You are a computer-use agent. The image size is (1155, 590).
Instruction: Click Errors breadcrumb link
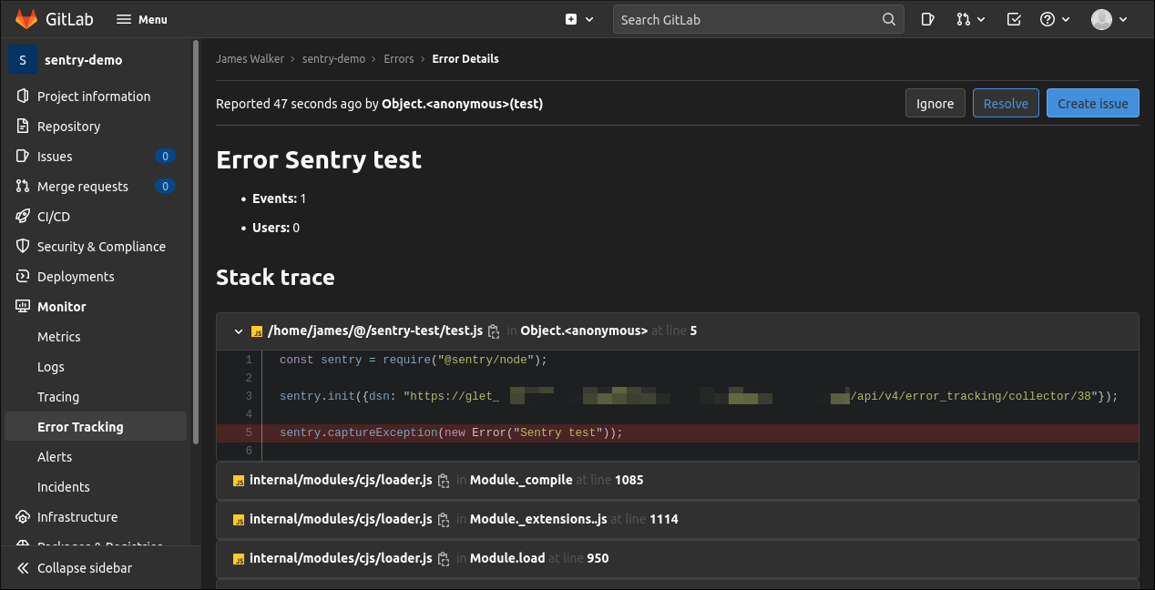tap(399, 58)
